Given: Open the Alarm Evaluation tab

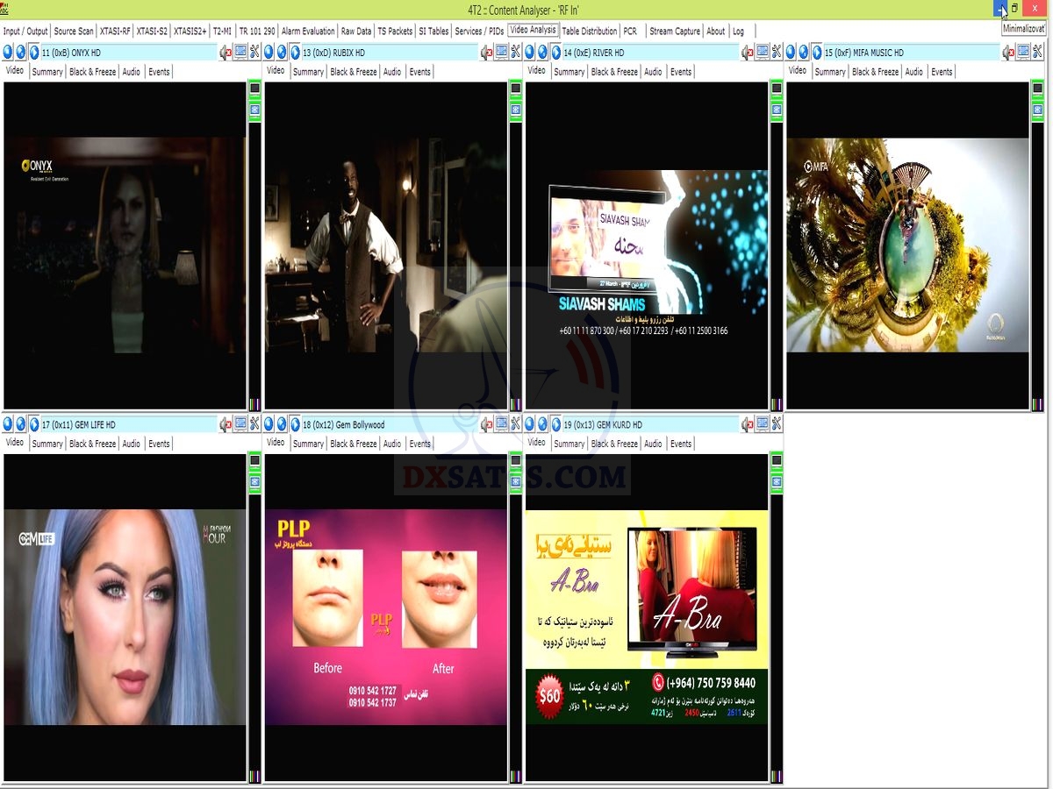Looking at the screenshot, I should point(308,31).
